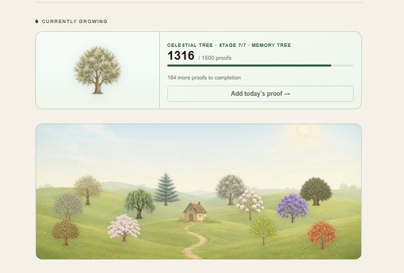Select the gray-blossom tree right of pine
The height and width of the screenshot is (273, 404).
pos(231,189)
